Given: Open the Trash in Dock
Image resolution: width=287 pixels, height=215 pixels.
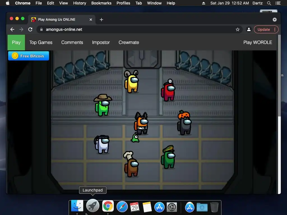Looking at the screenshot, I should click(214, 207).
